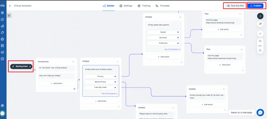Click the gift icon in sidebar
Image resolution: width=267 pixels, height=119 pixels.
(2, 106)
